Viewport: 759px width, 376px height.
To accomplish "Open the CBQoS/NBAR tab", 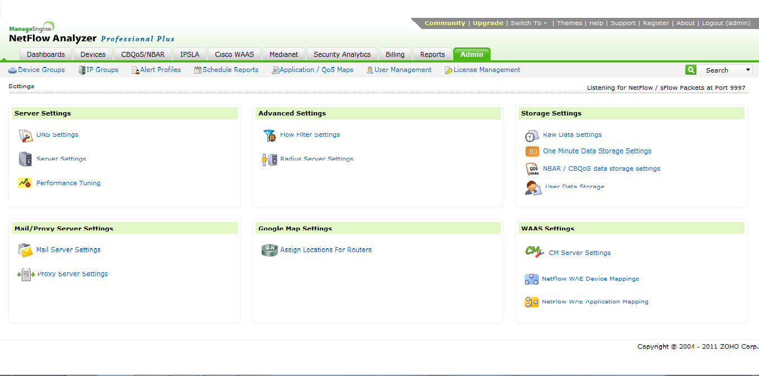I will [143, 55].
